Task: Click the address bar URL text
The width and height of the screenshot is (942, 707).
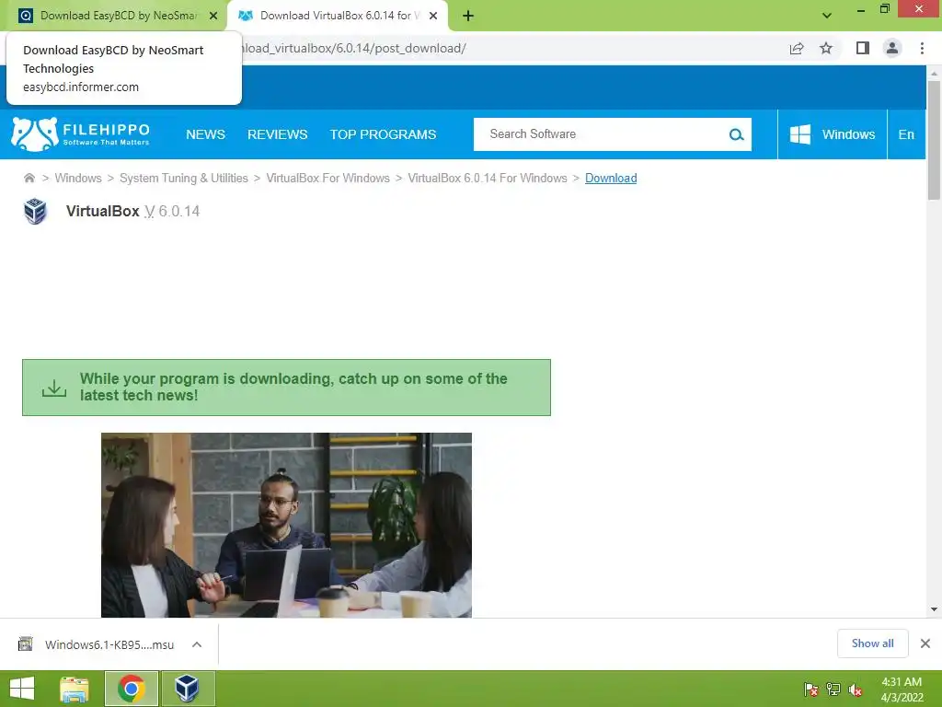Action: click(354, 48)
